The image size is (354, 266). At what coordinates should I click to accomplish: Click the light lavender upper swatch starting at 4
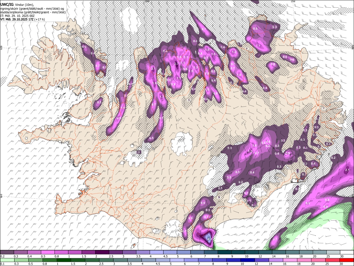tap(156, 252)
